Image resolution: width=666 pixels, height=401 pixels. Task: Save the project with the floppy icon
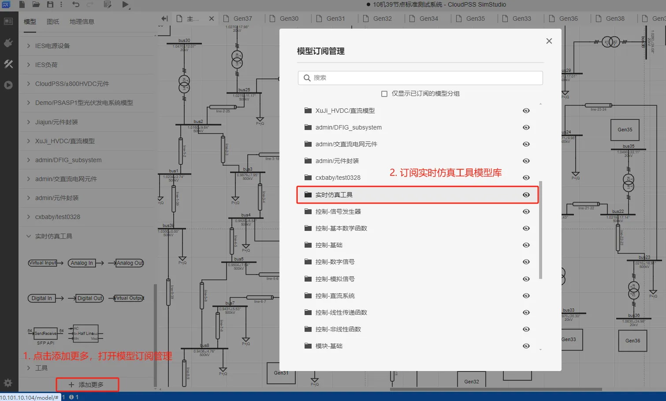[50, 4]
